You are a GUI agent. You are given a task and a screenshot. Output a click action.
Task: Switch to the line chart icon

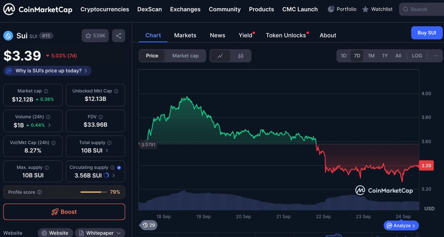pos(220,56)
